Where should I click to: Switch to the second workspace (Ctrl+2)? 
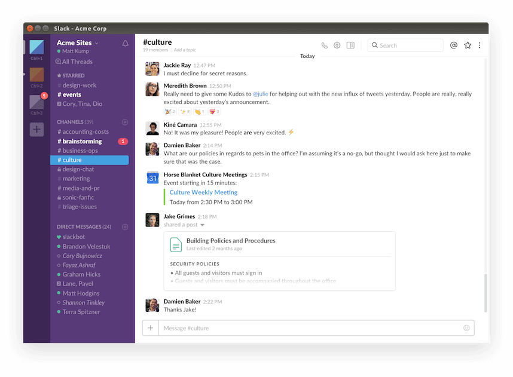(36, 75)
